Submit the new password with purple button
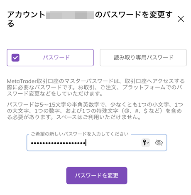 point(97,175)
